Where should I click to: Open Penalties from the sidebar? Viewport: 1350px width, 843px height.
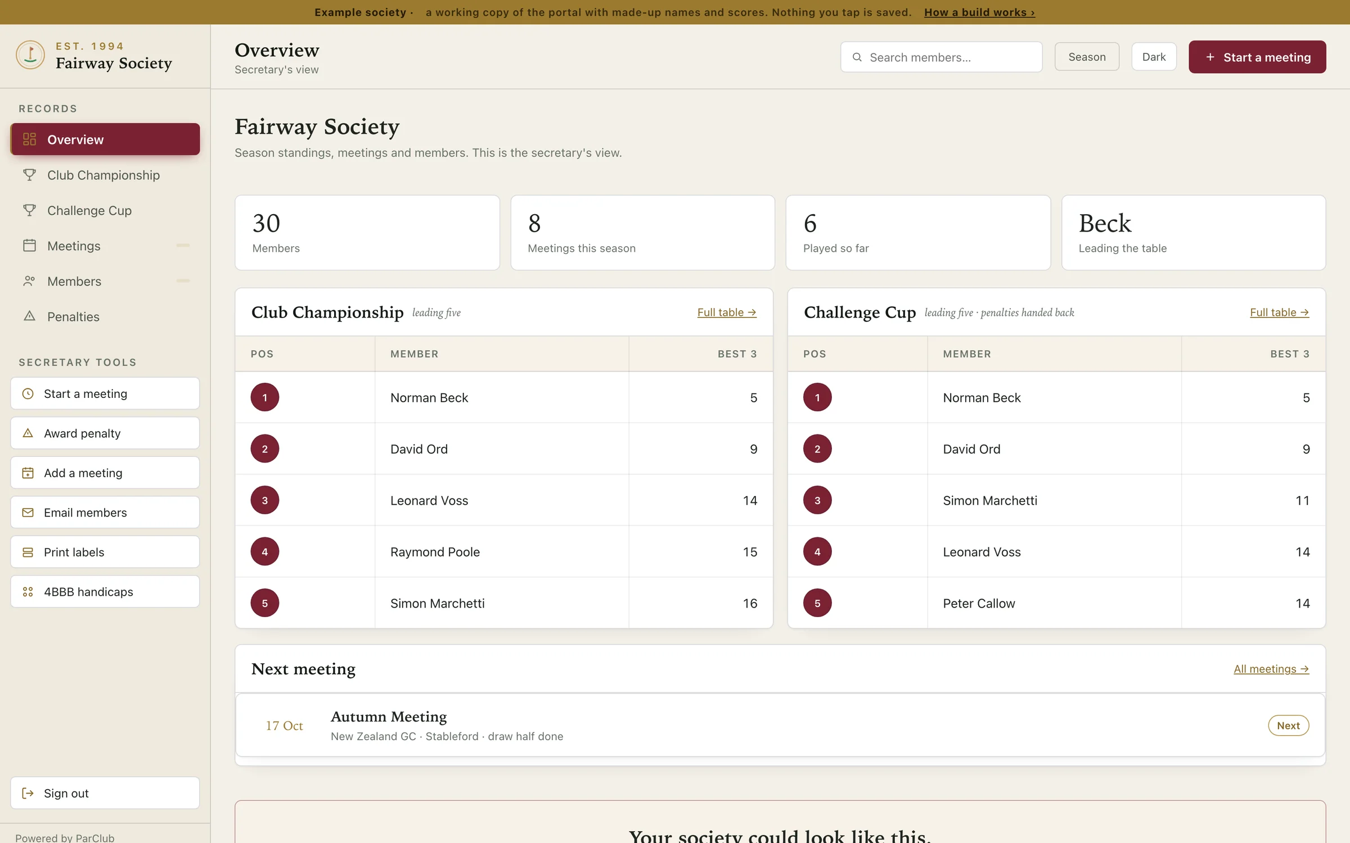[105, 316]
